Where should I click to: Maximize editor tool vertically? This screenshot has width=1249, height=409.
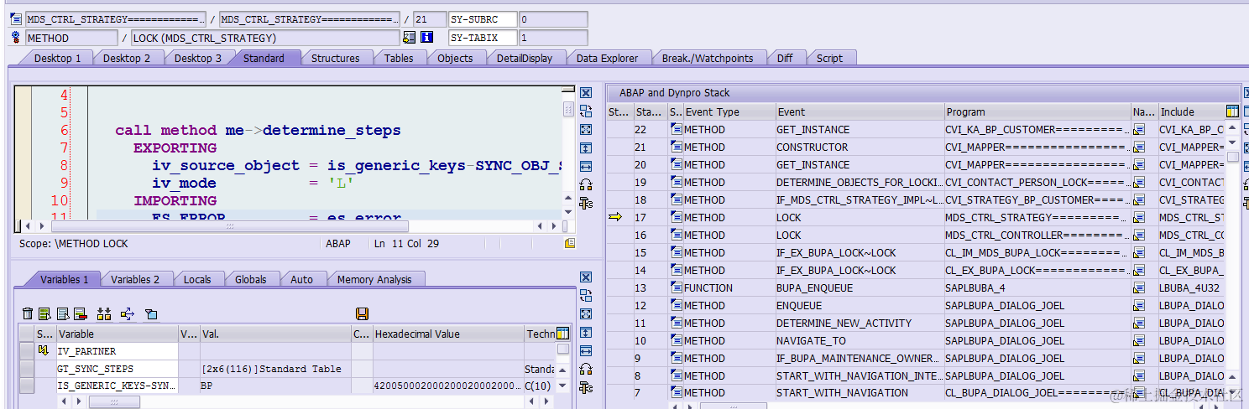(x=586, y=148)
